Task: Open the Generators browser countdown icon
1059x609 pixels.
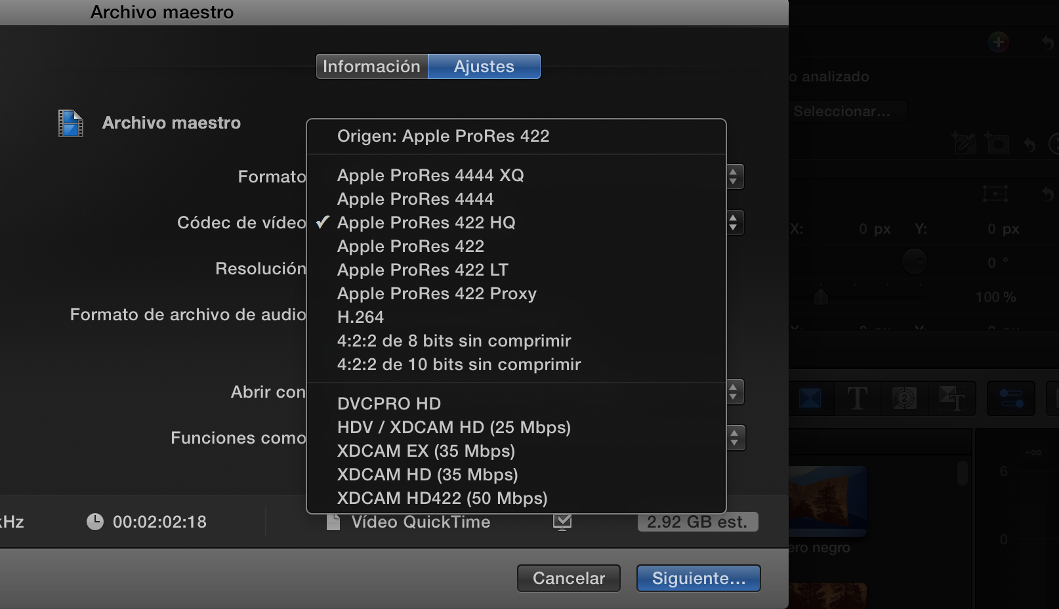Action: (904, 398)
